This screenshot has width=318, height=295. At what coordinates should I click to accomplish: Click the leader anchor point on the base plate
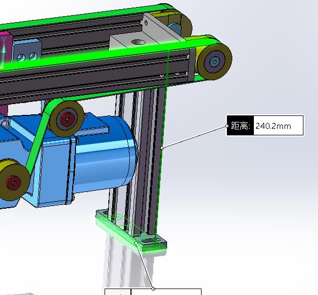tap(136, 243)
